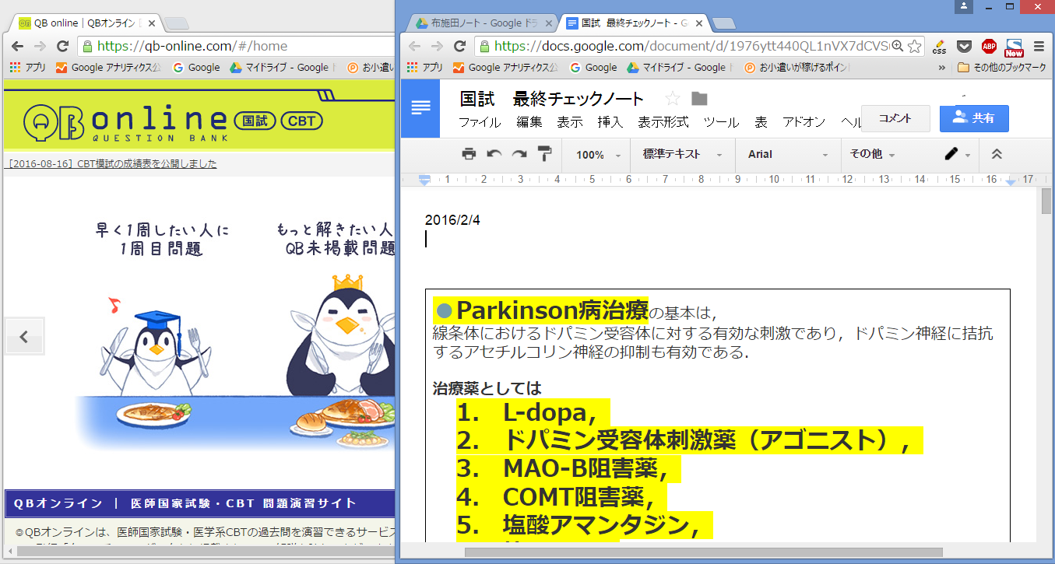The width and height of the screenshot is (1055, 564).
Task: Click the Pocket extension icon
Action: 963,46
